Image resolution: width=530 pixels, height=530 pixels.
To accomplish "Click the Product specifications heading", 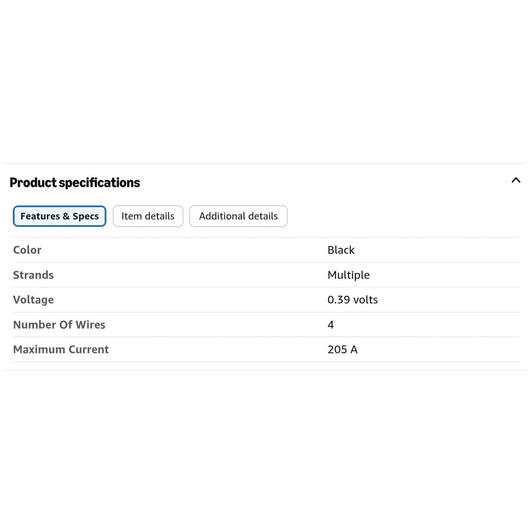I will pos(75,183).
